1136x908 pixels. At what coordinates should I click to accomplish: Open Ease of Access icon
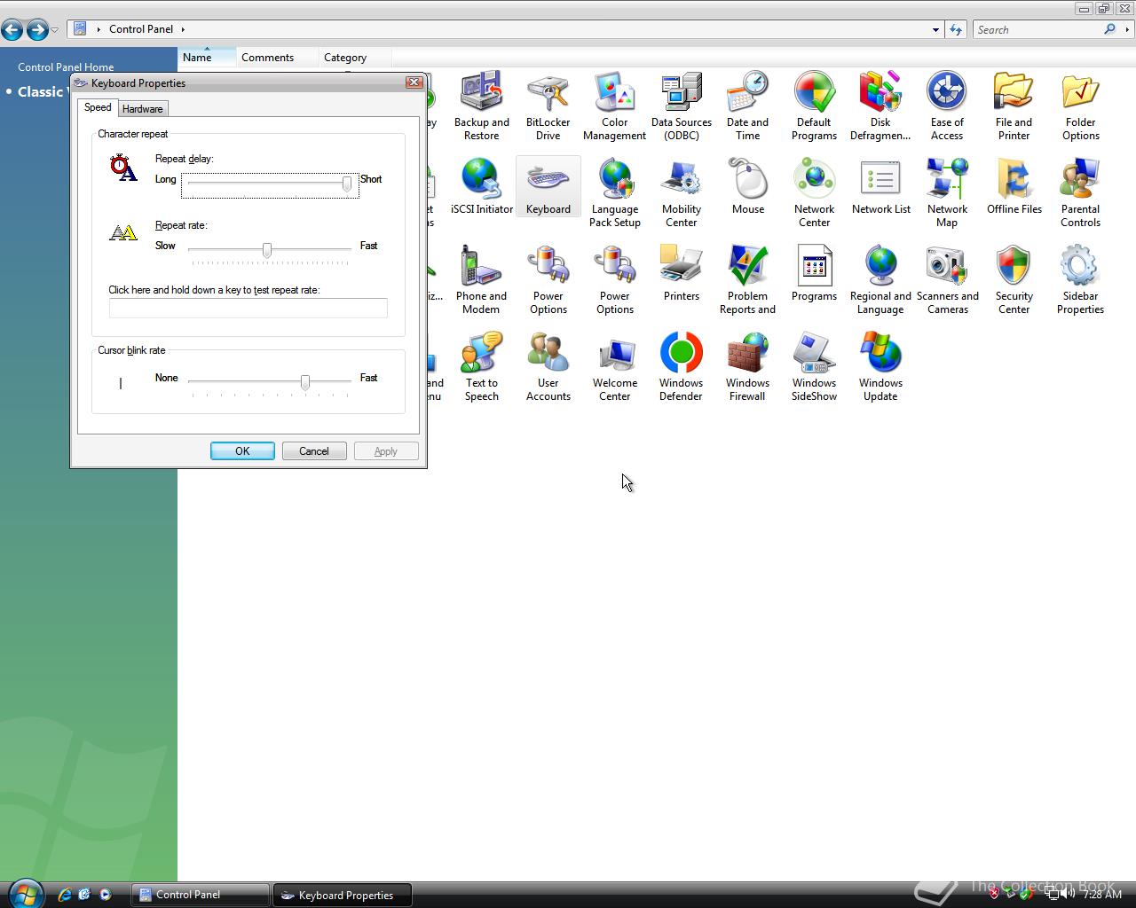coord(947,106)
